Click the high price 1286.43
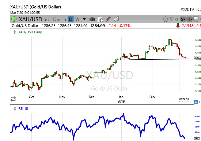Image resolution: width=201 pixels, height=141 pixels. pyautogui.click(x=65, y=26)
